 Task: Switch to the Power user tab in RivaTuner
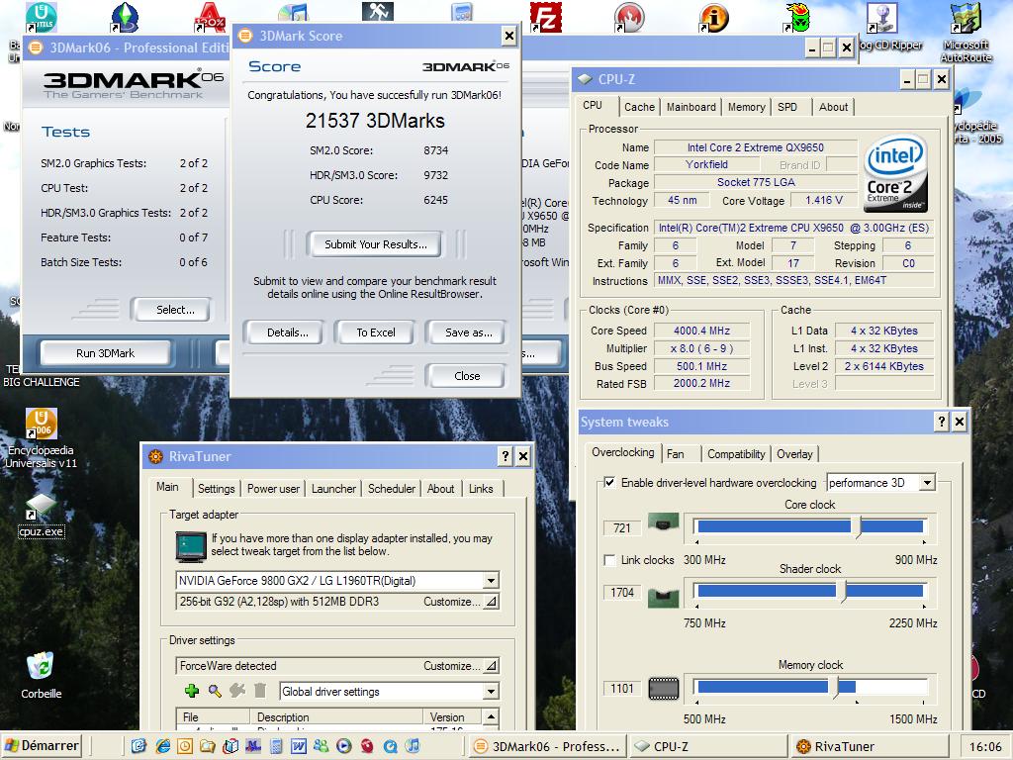[273, 489]
